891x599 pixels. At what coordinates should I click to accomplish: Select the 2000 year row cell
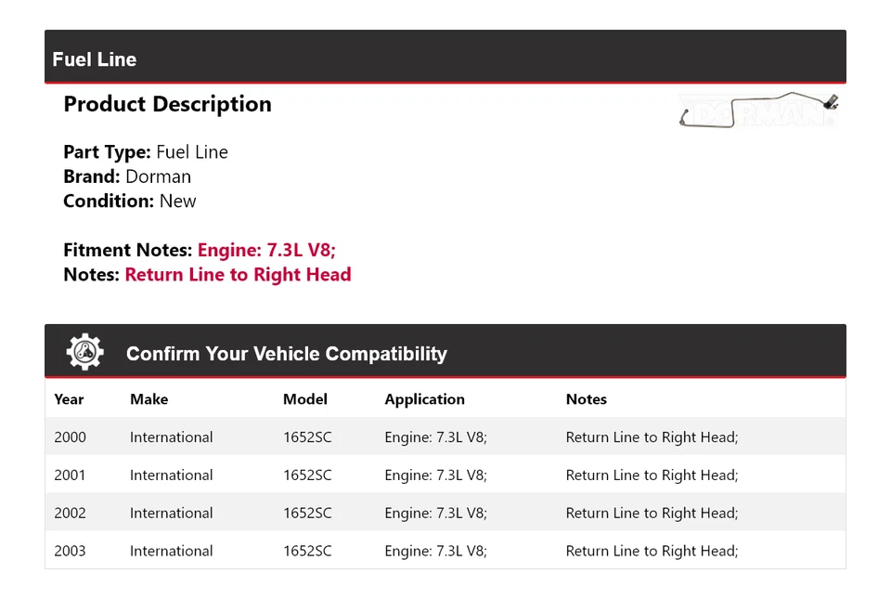[70, 437]
